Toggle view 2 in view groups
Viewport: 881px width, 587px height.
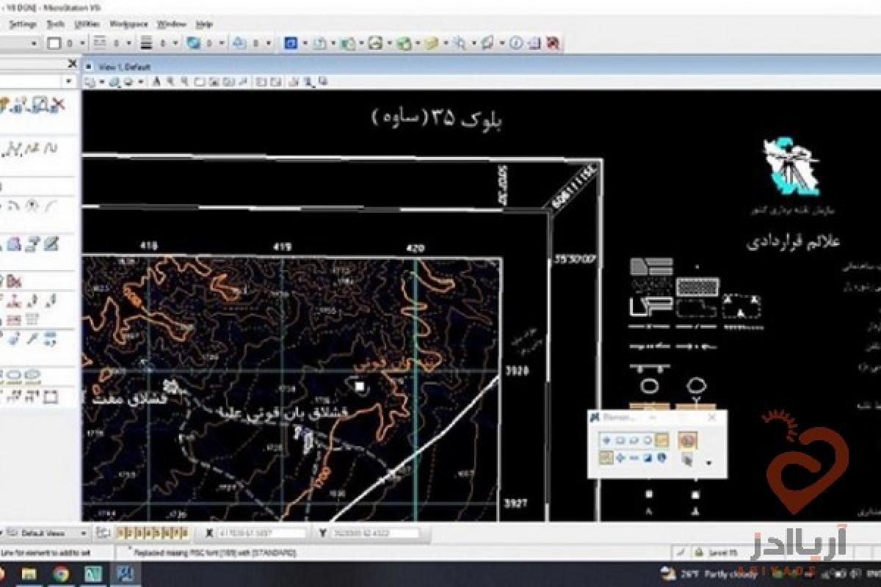[129, 533]
